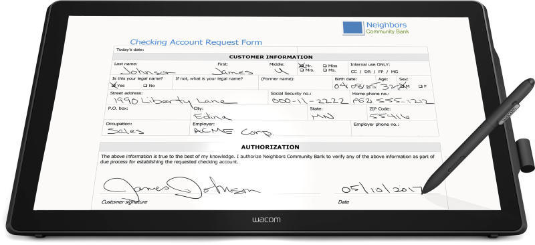Check the F sex checkbox
Image resolution: width=535 pixels, height=245 pixels.
click(420, 86)
